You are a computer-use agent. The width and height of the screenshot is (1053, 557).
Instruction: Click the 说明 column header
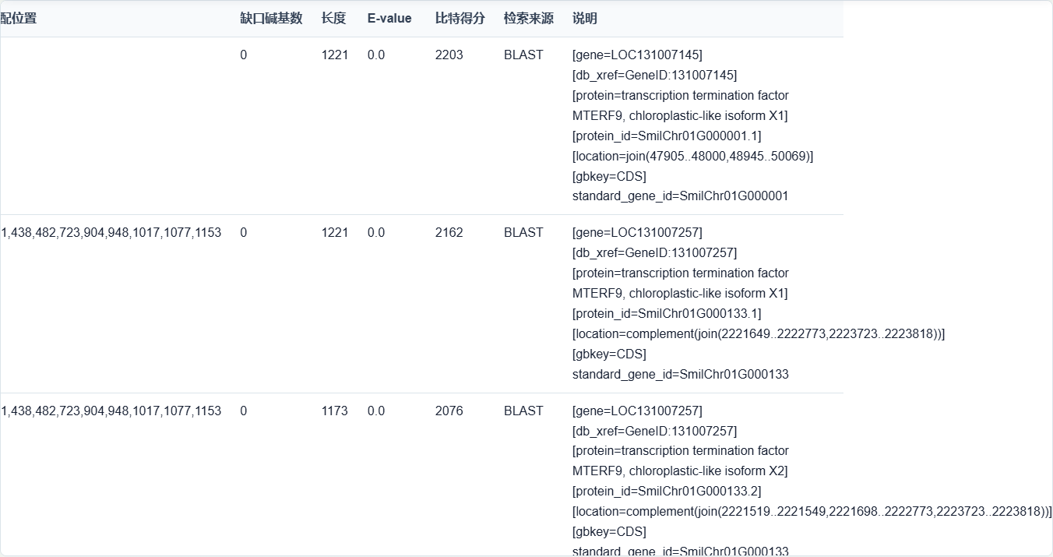point(585,19)
